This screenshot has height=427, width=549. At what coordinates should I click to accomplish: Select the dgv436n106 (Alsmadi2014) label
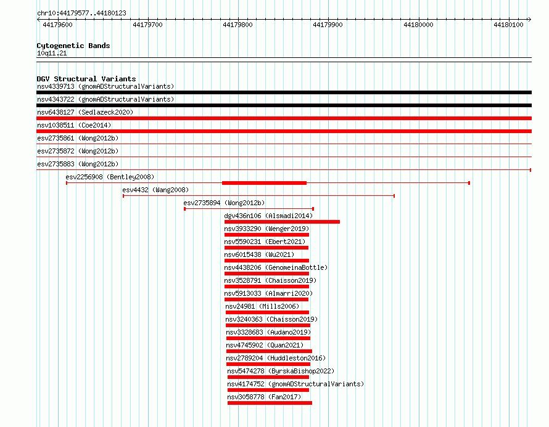click(268, 216)
